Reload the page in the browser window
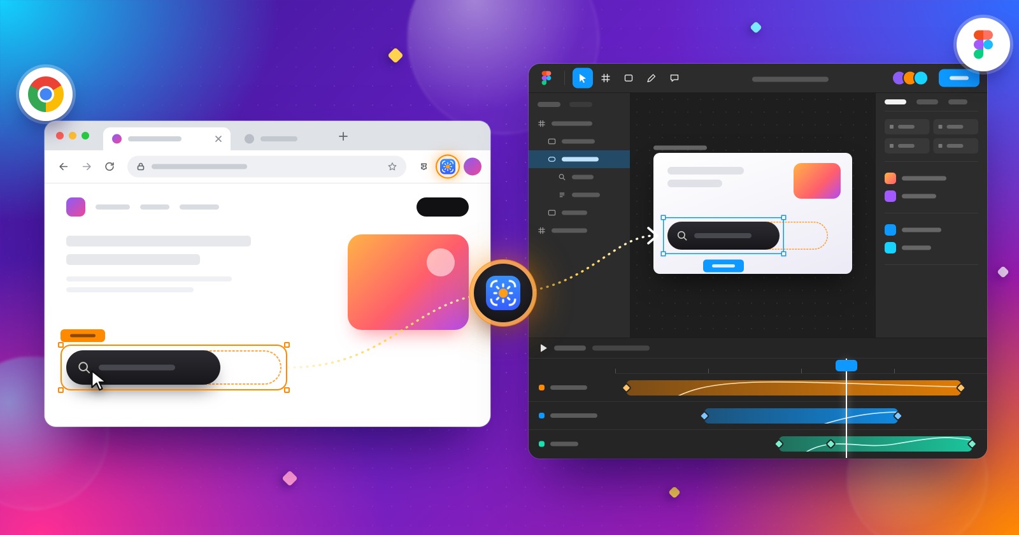 (110, 167)
